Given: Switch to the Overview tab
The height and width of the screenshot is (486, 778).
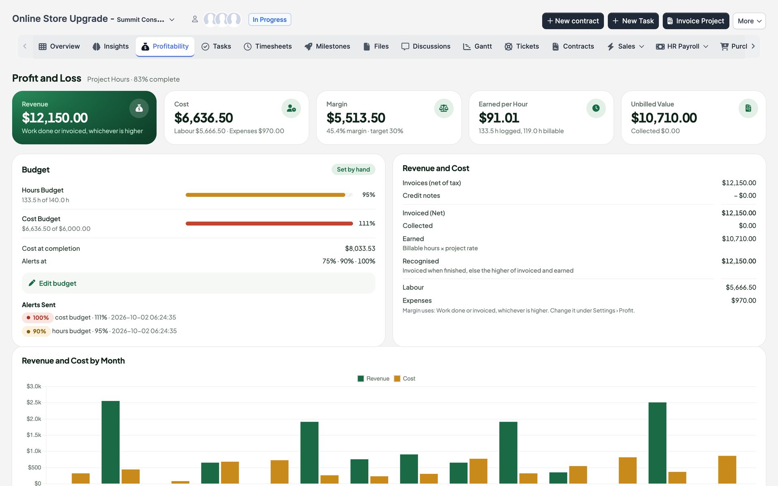Looking at the screenshot, I should point(59,47).
